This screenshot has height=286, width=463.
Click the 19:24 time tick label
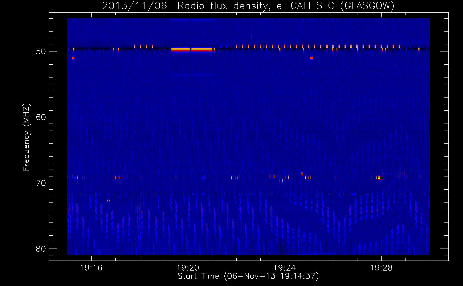point(285,268)
